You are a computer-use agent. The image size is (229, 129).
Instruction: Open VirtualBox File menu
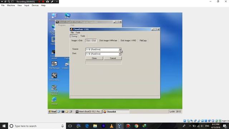click(x=3, y=5)
